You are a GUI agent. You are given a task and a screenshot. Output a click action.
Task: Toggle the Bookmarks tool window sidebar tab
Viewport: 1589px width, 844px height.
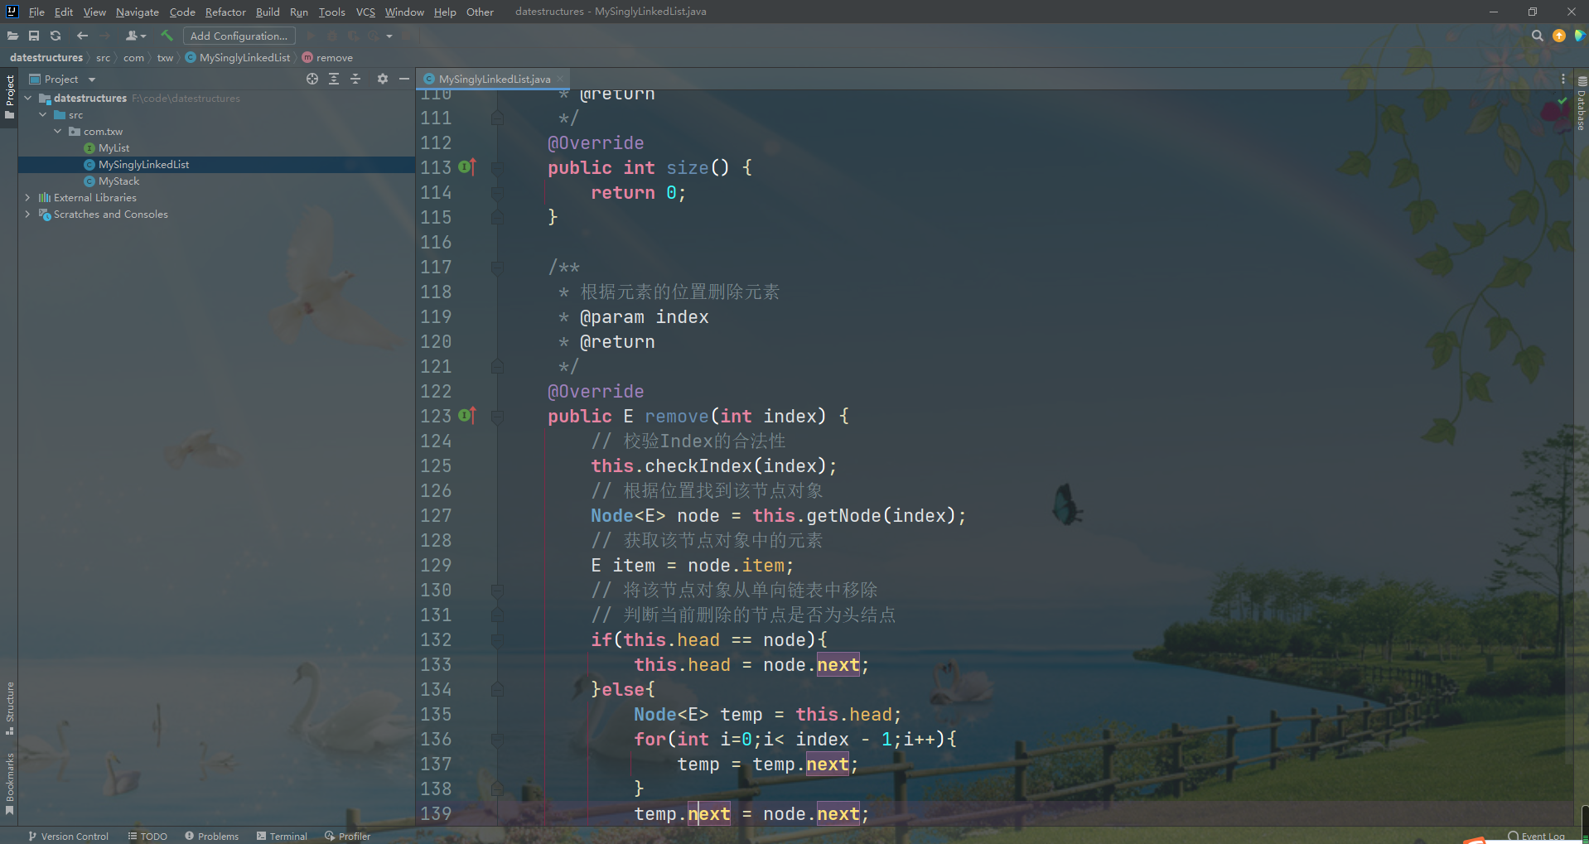pyautogui.click(x=9, y=784)
